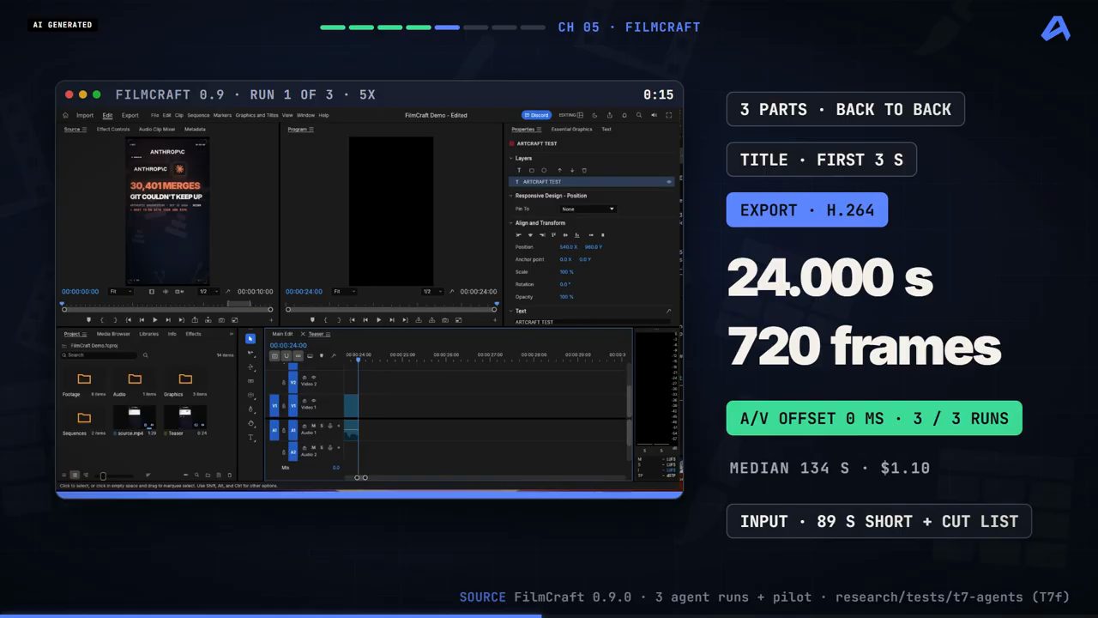Click the align left icon

tap(518, 235)
